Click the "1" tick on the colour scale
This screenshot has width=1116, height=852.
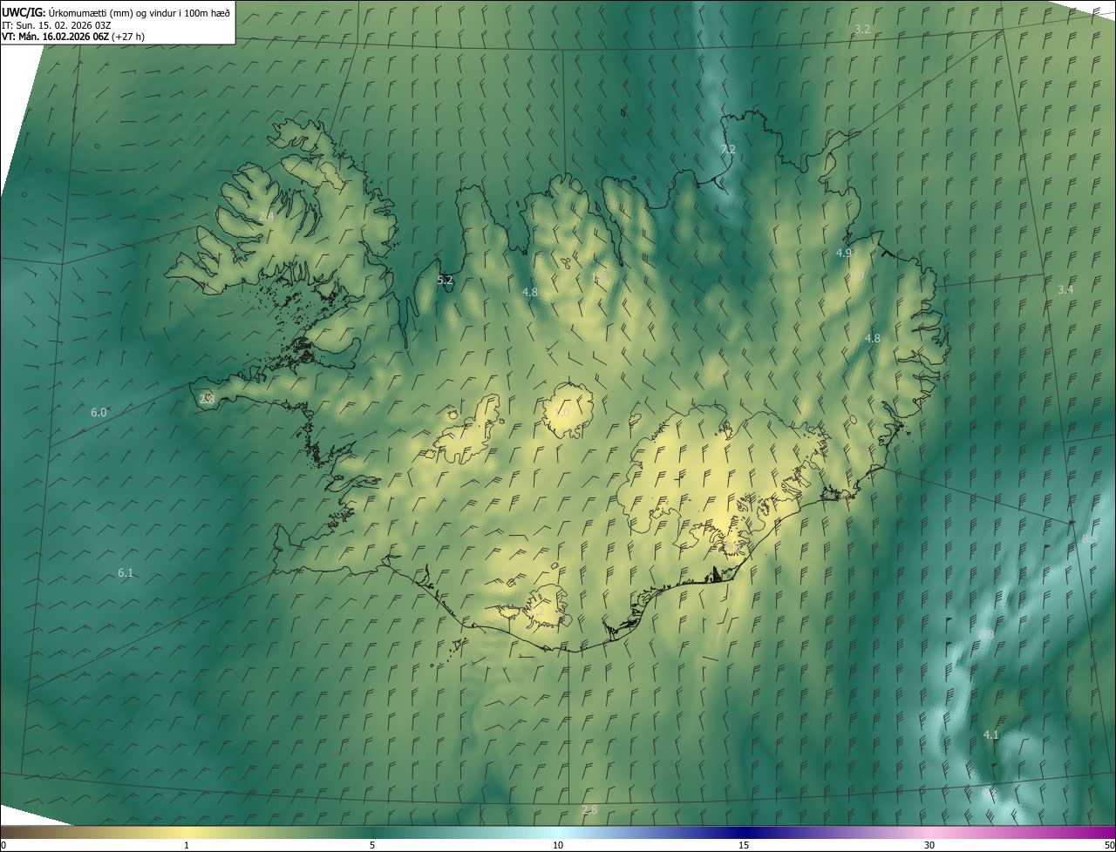(x=187, y=845)
